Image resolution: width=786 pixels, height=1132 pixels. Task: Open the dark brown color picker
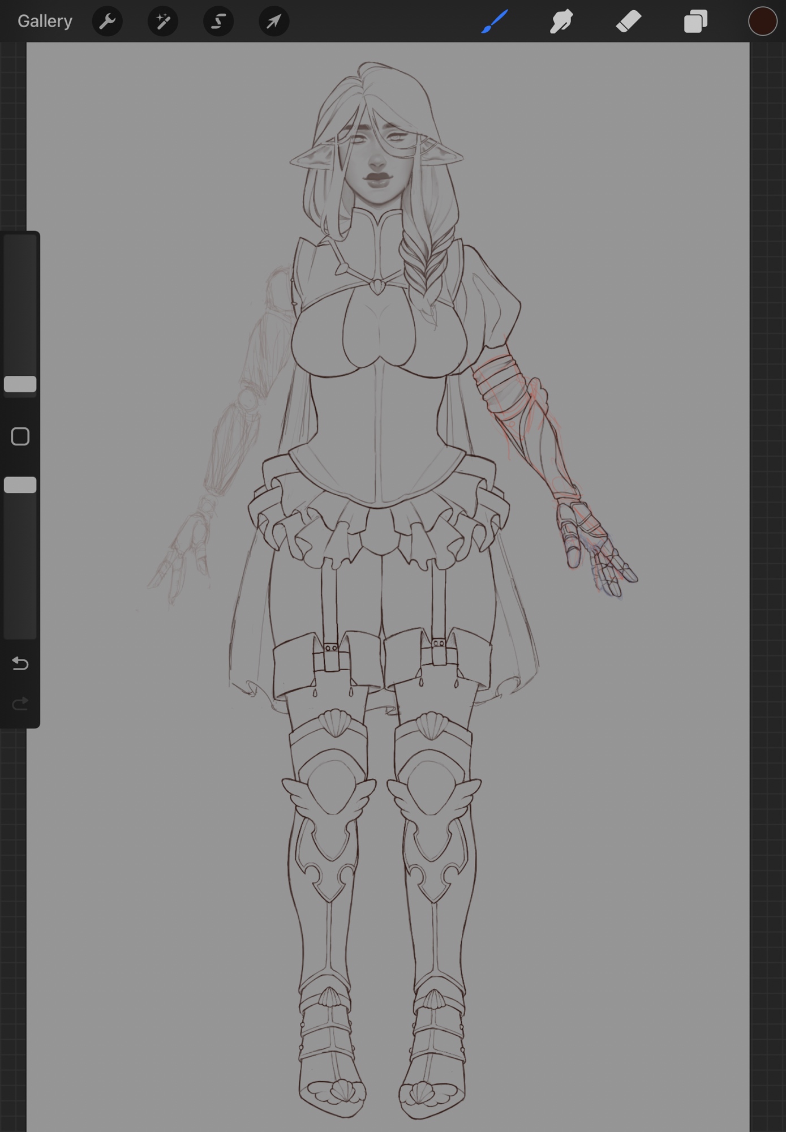pos(762,22)
